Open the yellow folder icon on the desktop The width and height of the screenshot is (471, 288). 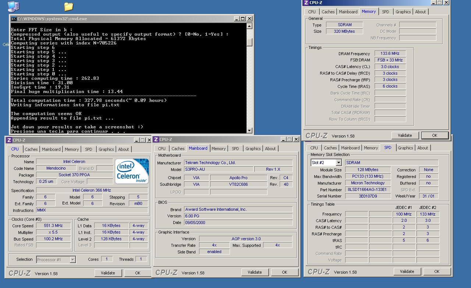pos(68,6)
